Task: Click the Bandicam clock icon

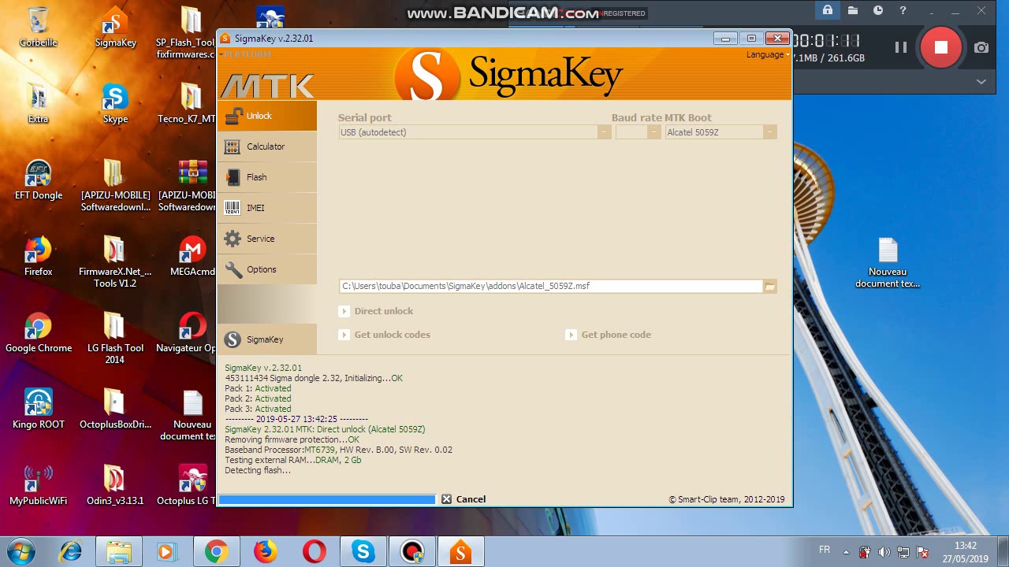Action: [x=878, y=10]
